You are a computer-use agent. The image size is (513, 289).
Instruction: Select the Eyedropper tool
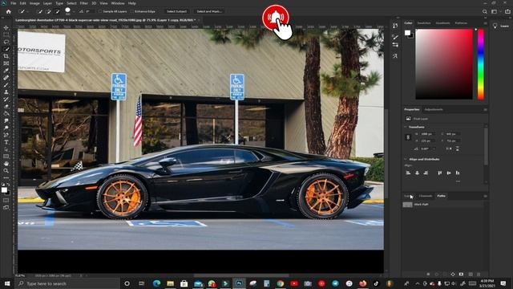pos(6,71)
